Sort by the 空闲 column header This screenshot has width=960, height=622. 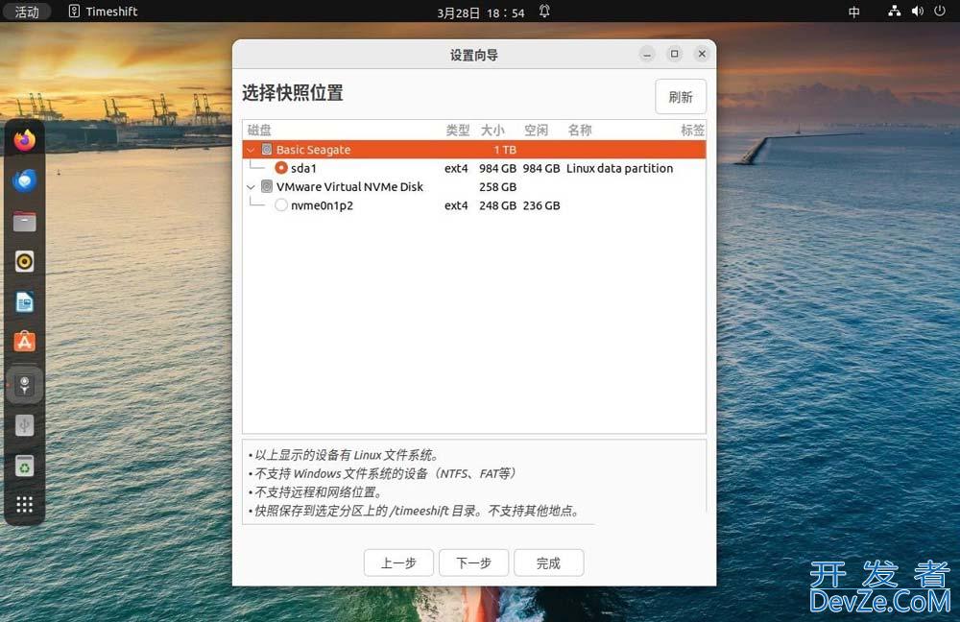(x=536, y=130)
